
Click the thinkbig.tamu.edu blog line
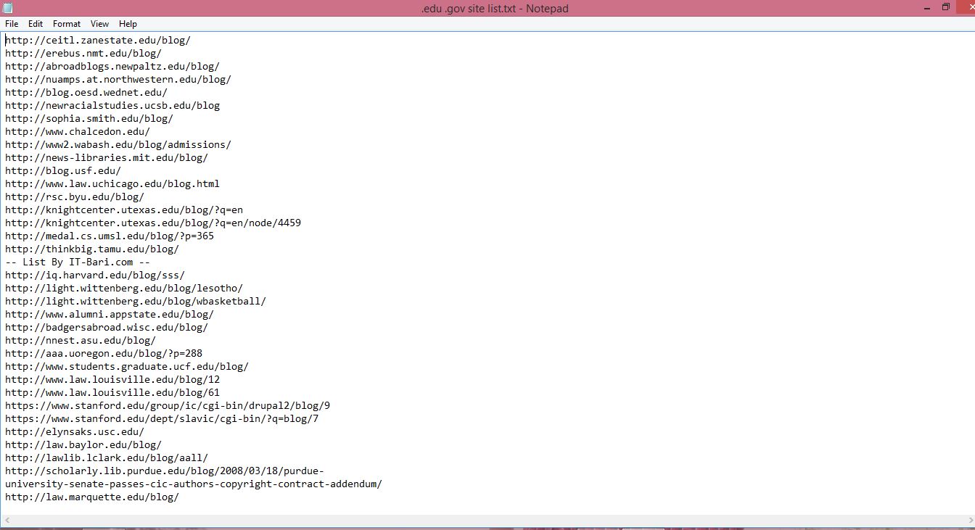92,249
